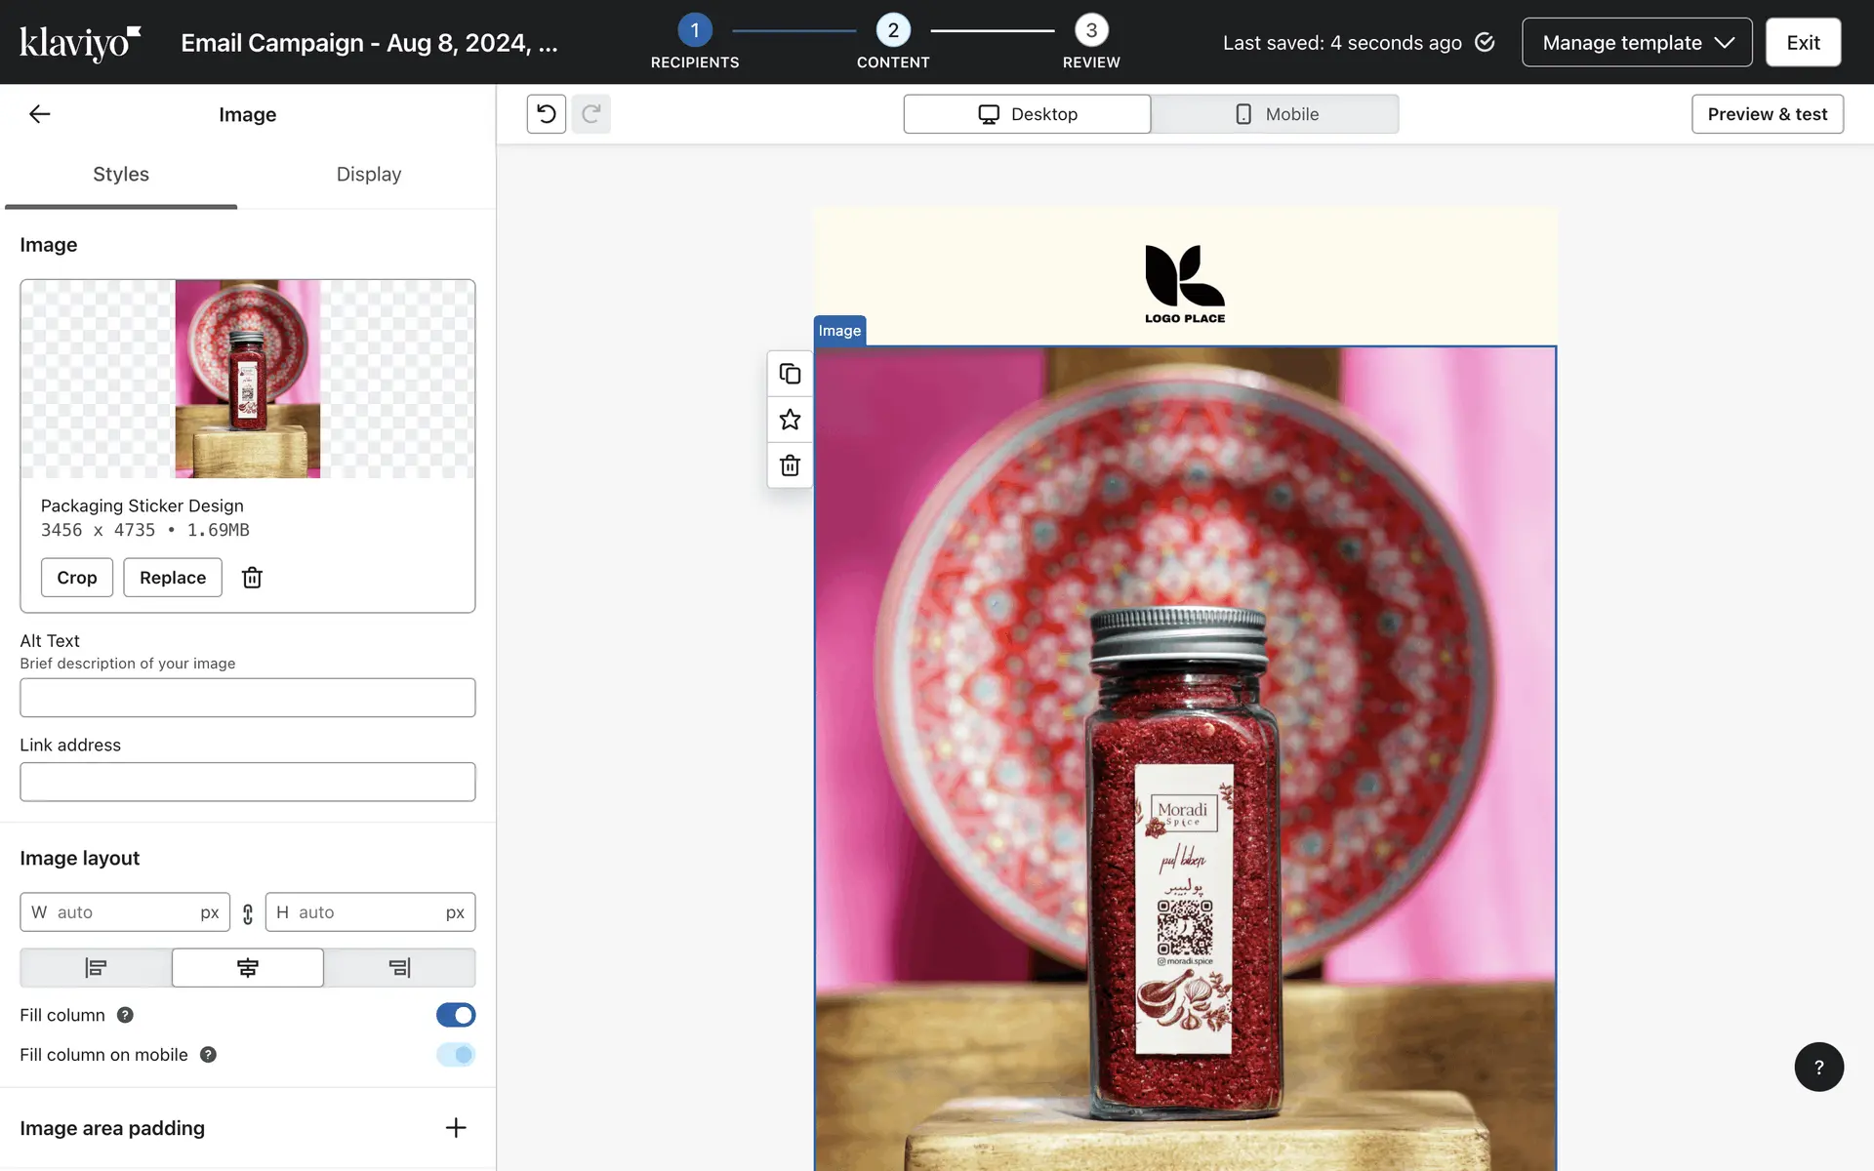Save block with the star icon
The image size is (1874, 1171).
[790, 420]
